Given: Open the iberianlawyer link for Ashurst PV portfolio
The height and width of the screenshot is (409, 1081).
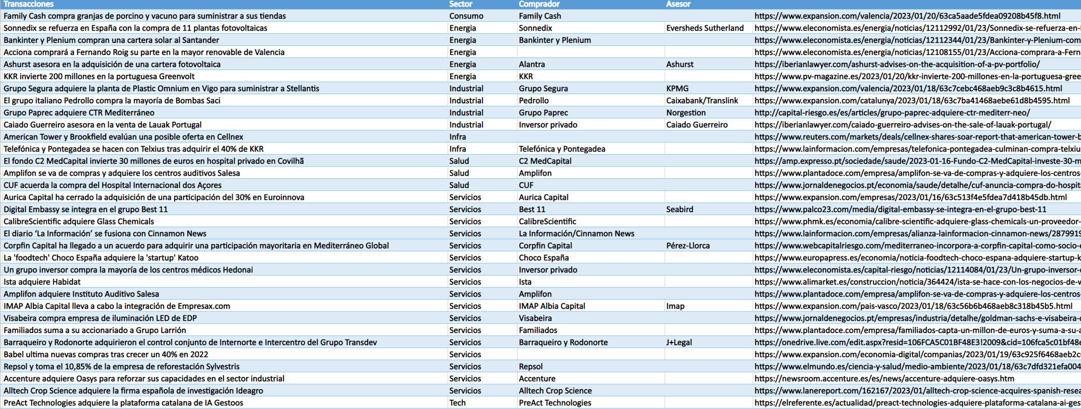Looking at the screenshot, I should [x=897, y=64].
